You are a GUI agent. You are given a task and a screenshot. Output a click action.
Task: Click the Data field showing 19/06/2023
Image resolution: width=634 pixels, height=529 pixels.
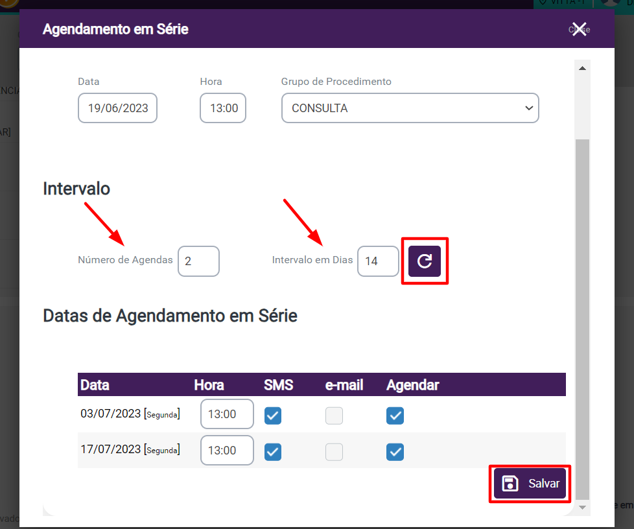click(118, 108)
